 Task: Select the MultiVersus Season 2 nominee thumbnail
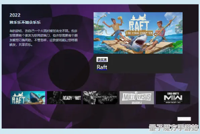[x=137, y=98]
